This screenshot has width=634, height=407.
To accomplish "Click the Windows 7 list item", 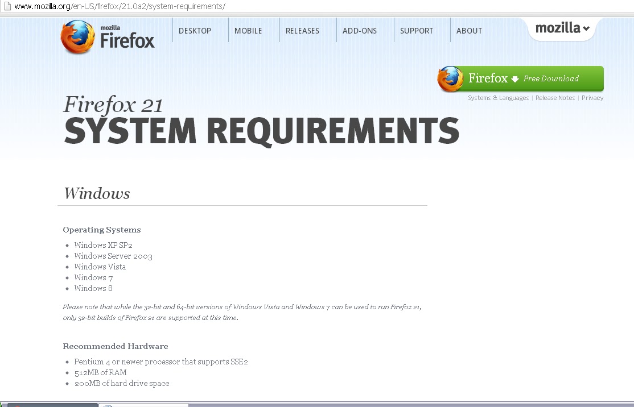I will (x=93, y=278).
